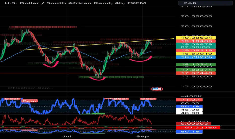
Task: Click the 20.00000 price axis value
Action: pyautogui.click(x=196, y=26)
